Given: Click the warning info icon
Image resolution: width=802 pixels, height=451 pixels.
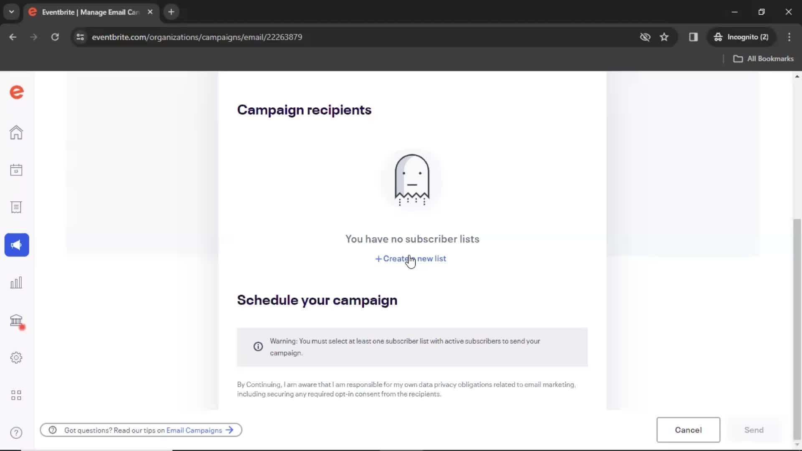Looking at the screenshot, I should [x=258, y=347].
